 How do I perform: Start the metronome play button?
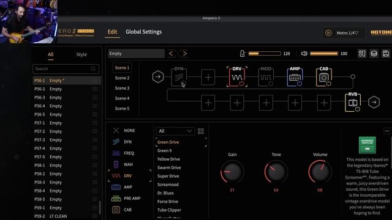328,33
